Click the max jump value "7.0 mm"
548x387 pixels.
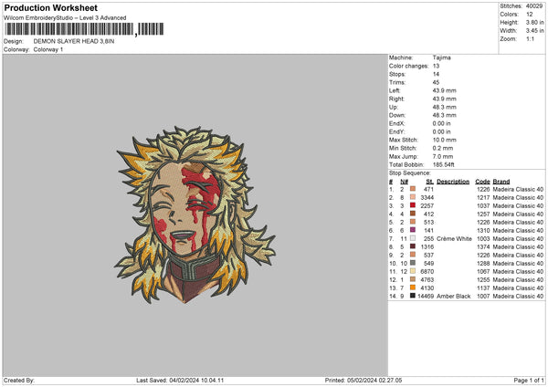443,156
